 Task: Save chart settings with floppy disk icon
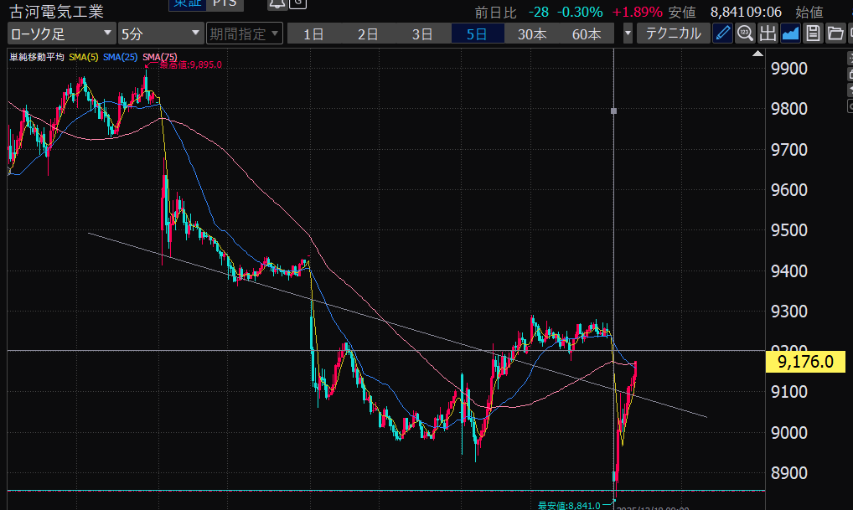(x=812, y=34)
